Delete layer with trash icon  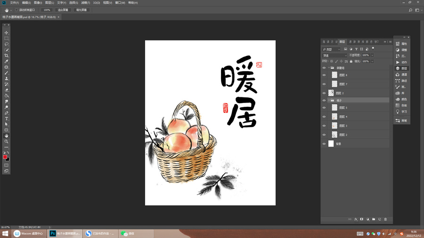(x=385, y=219)
